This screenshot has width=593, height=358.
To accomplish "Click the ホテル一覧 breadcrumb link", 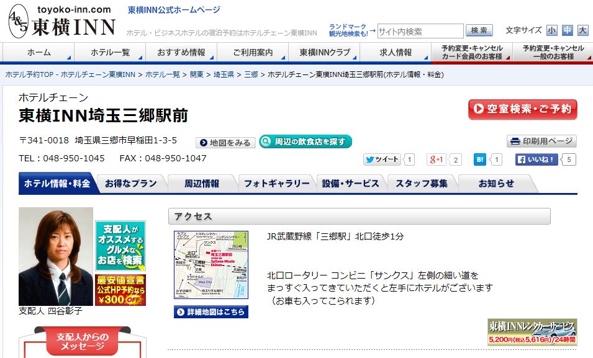I will 163,74.
